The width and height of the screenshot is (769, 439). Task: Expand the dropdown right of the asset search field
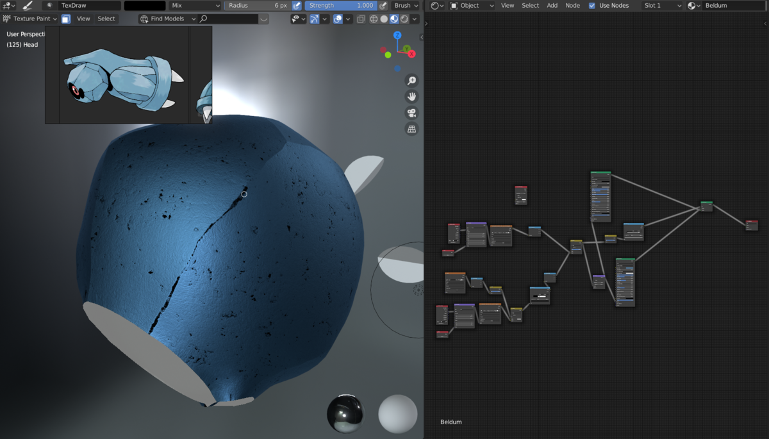click(x=264, y=19)
